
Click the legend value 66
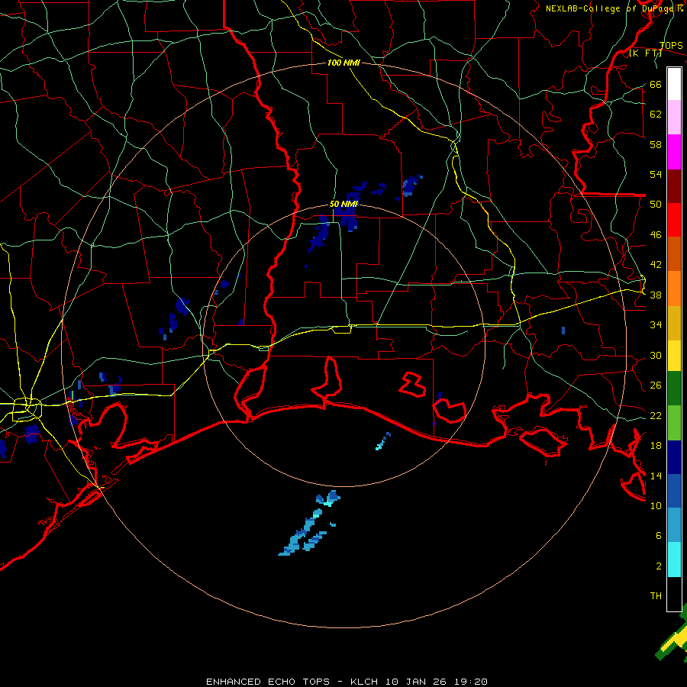point(656,84)
